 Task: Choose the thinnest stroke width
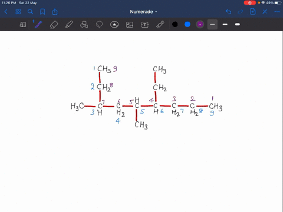point(212,24)
